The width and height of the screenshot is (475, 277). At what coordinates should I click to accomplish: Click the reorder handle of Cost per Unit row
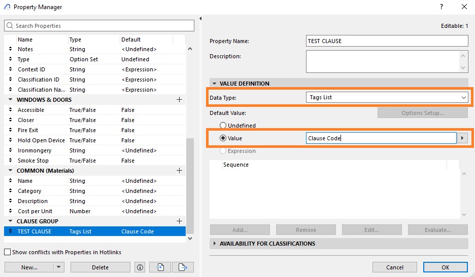(10, 211)
